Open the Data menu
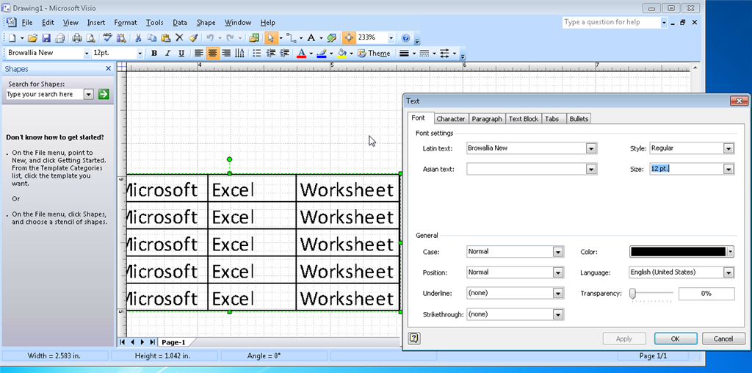 (180, 23)
